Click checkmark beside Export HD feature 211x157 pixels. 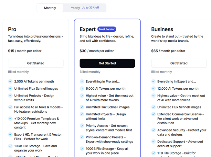point(10,135)
